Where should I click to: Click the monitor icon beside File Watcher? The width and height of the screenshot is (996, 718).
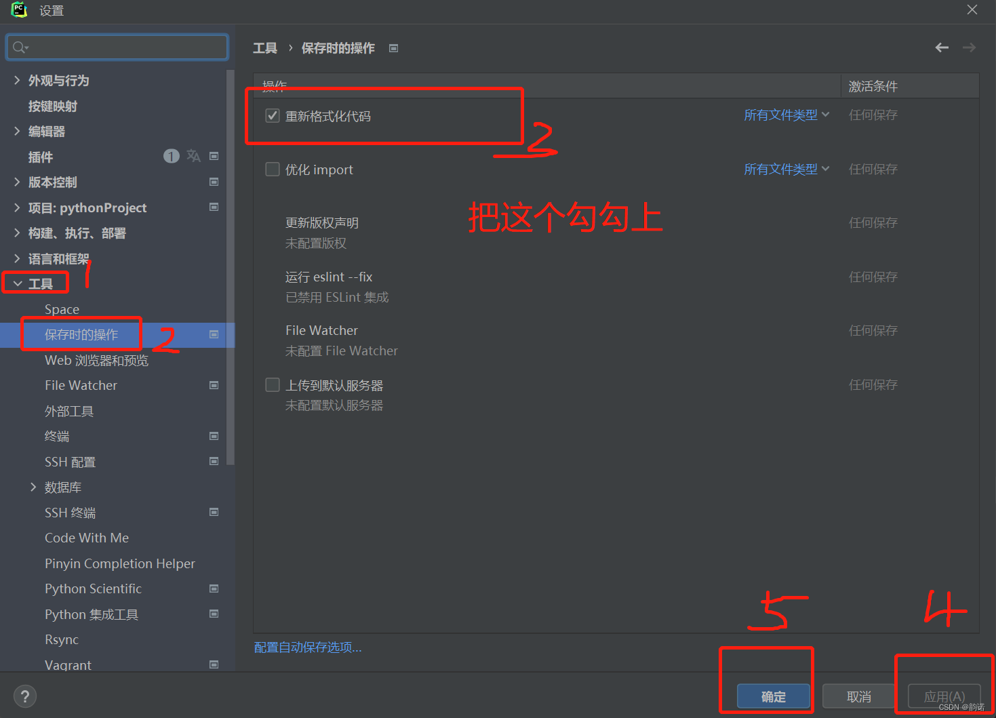click(x=214, y=385)
